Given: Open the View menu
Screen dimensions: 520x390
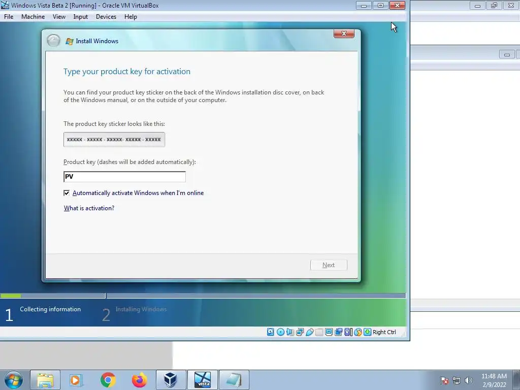Looking at the screenshot, I should pyautogui.click(x=59, y=17).
